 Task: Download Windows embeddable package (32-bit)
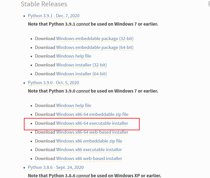tap(95, 39)
